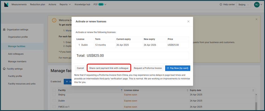Click the Cancel button in dialog

click(x=80, y=68)
